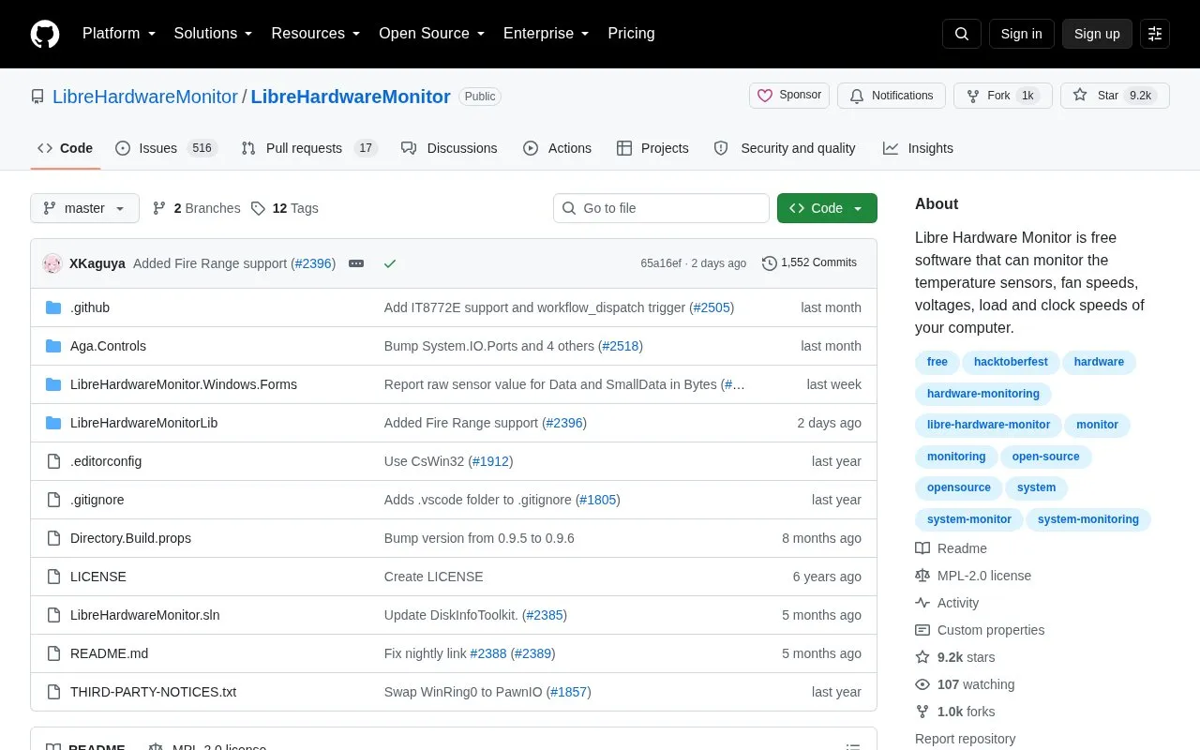Open the search magnifier button
Viewport: 1200px width, 750px height.
point(962,34)
